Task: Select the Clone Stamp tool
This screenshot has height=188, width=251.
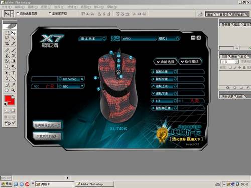Action: point(7,55)
